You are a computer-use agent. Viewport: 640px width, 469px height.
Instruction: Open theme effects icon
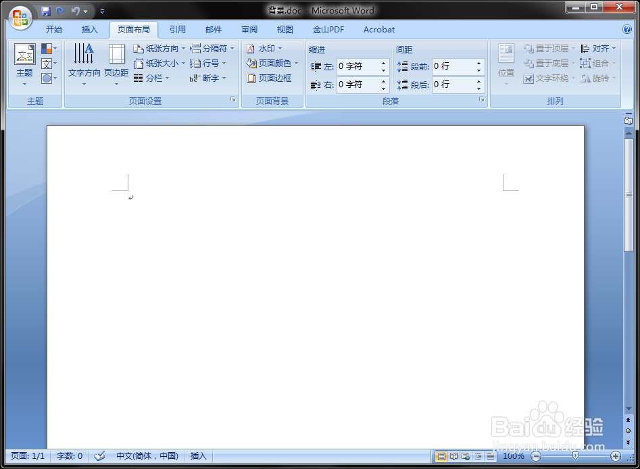49,78
